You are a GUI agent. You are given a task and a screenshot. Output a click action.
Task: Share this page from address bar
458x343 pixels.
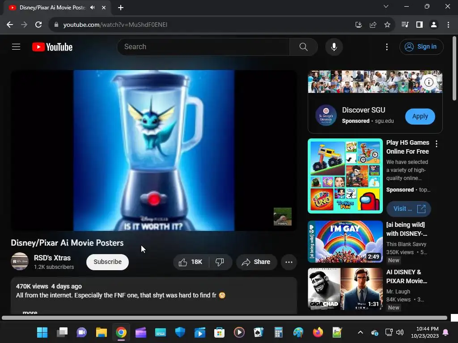click(x=373, y=25)
